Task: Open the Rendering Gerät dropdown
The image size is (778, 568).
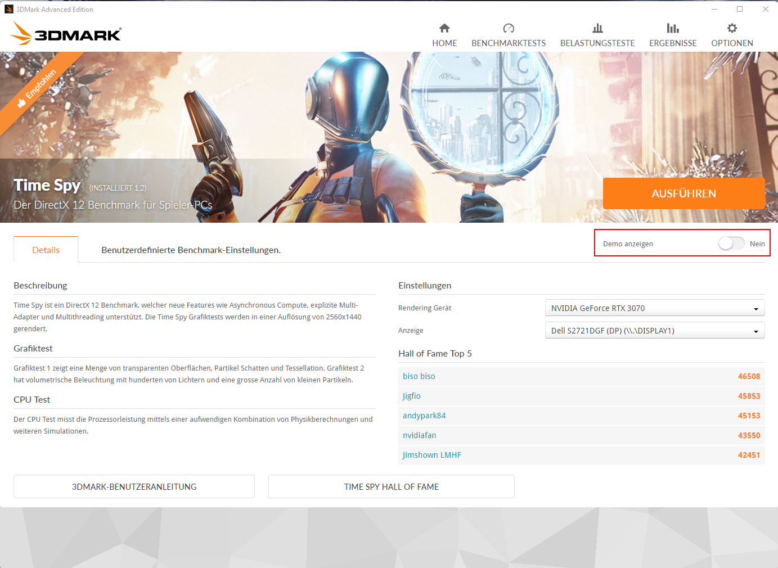Action: [655, 308]
